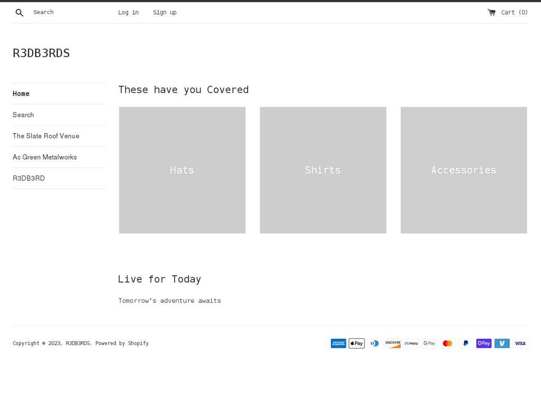
Task: Click the Powered by Shopify link
Action: [x=122, y=343]
